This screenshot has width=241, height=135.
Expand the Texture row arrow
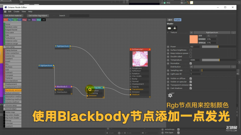coord(168,32)
